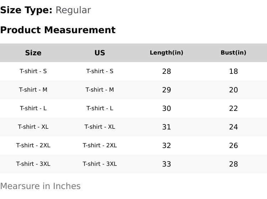Select T-shirt - L in Size column
The image size is (267, 199).
(33, 108)
